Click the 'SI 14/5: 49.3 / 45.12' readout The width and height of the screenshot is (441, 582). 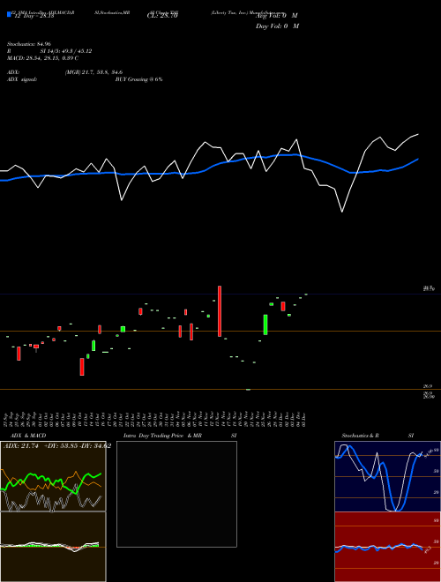pyautogui.click(x=66, y=51)
